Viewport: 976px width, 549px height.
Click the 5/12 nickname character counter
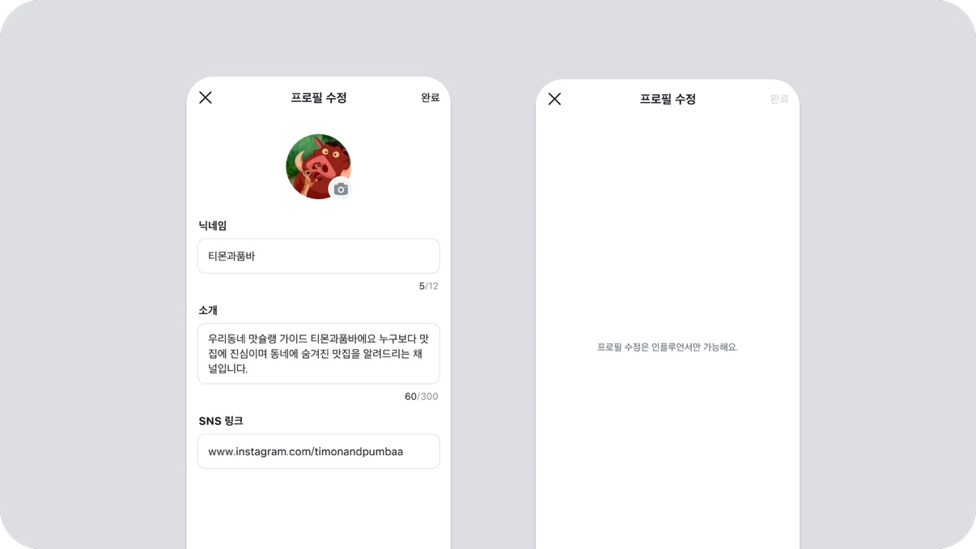(x=428, y=286)
